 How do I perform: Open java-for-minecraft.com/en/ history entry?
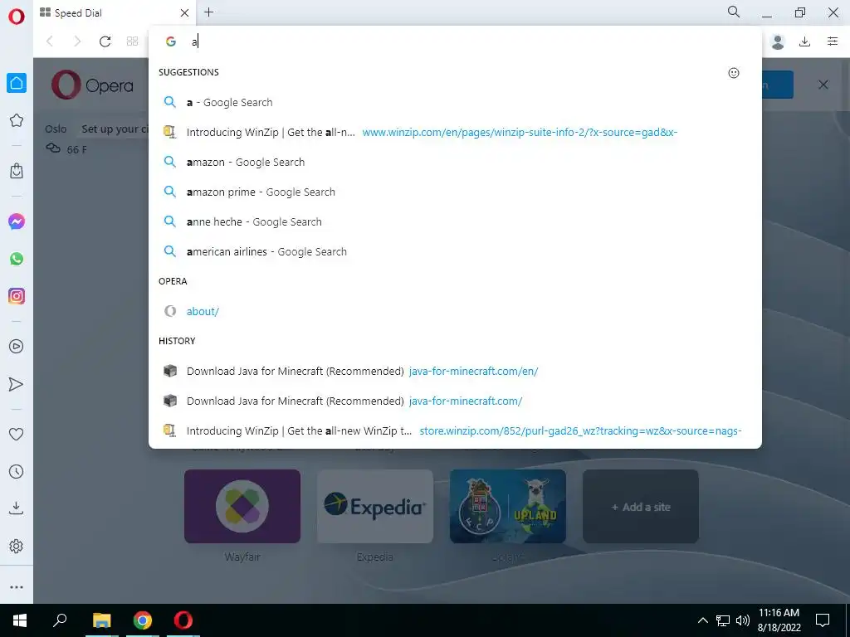point(455,371)
